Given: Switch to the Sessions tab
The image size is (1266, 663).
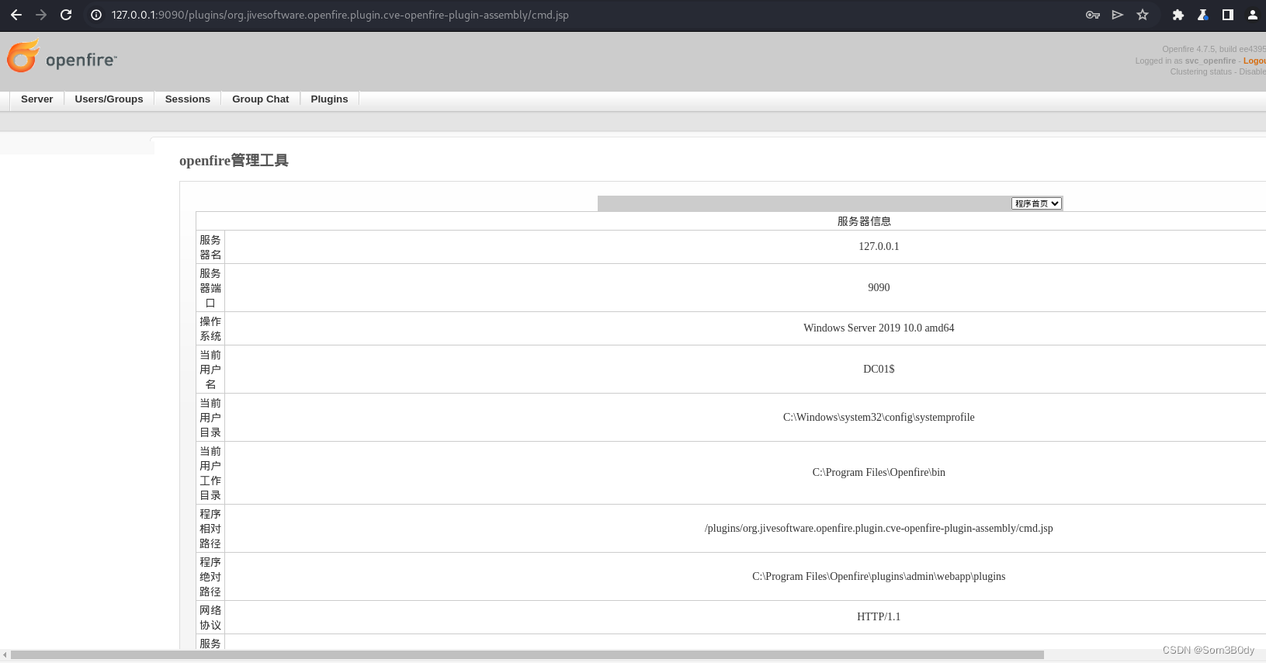Looking at the screenshot, I should [188, 99].
